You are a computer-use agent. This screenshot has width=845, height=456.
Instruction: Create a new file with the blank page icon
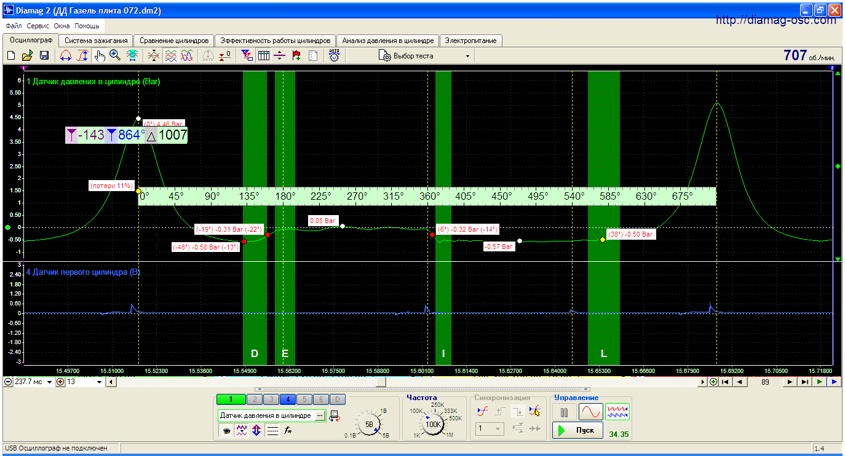click(11, 55)
